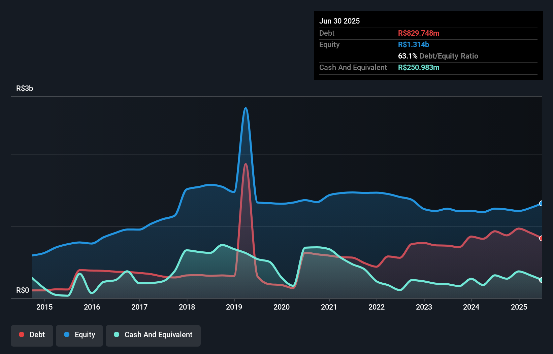The width and height of the screenshot is (553, 354).
Task: Click the 2019 Equity spike peak
Action: click(246, 108)
